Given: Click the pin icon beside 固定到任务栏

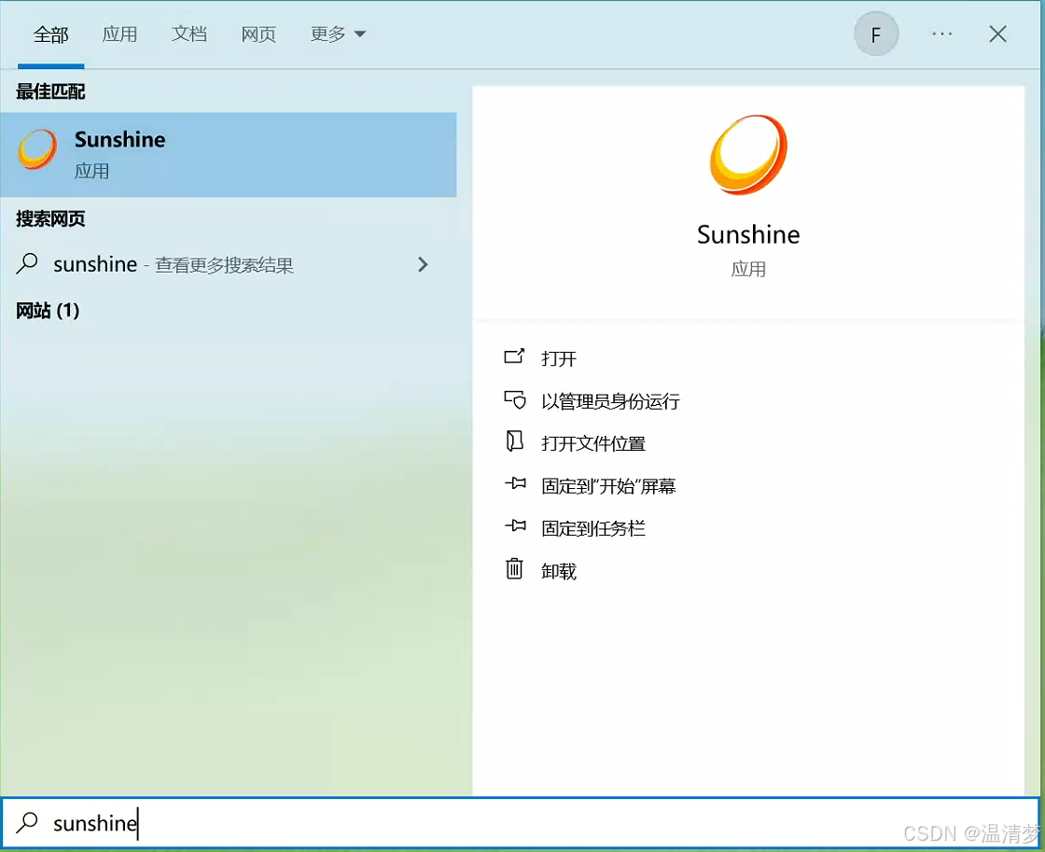Looking at the screenshot, I should tap(515, 526).
